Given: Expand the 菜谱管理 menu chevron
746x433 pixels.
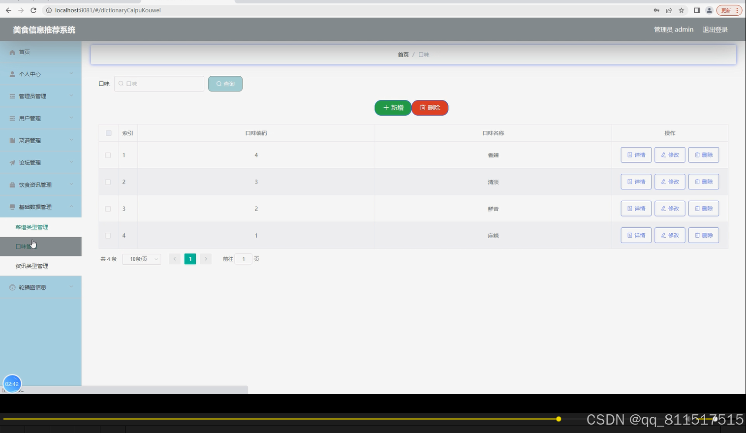Looking at the screenshot, I should tap(71, 140).
